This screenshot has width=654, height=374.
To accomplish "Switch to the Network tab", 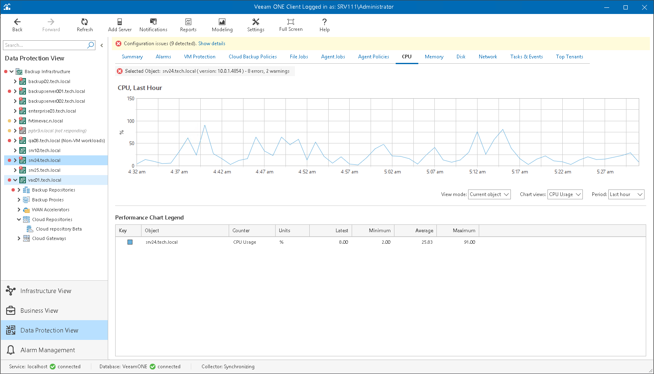I will (x=488, y=57).
